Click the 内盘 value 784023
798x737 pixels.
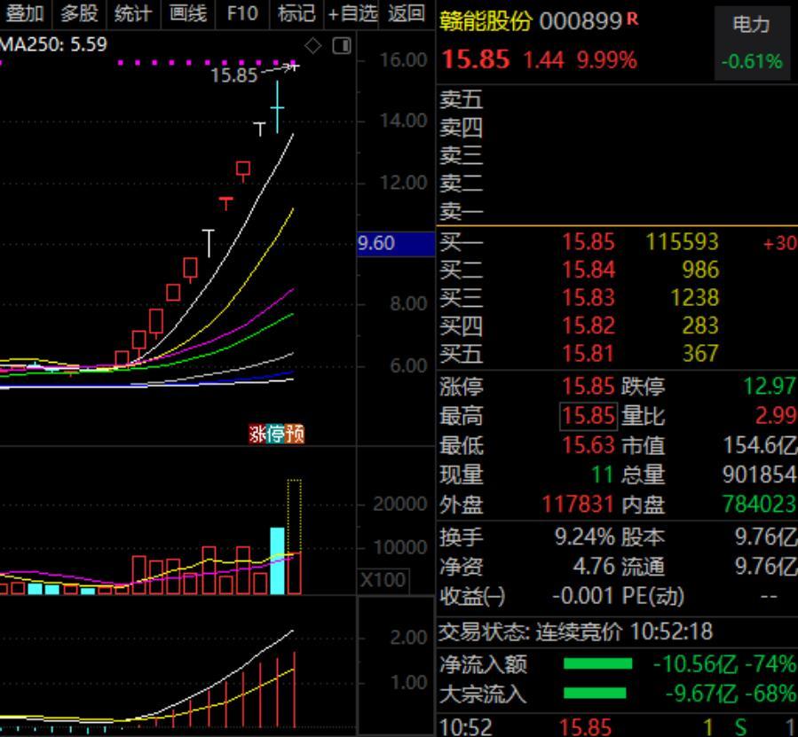point(759,505)
